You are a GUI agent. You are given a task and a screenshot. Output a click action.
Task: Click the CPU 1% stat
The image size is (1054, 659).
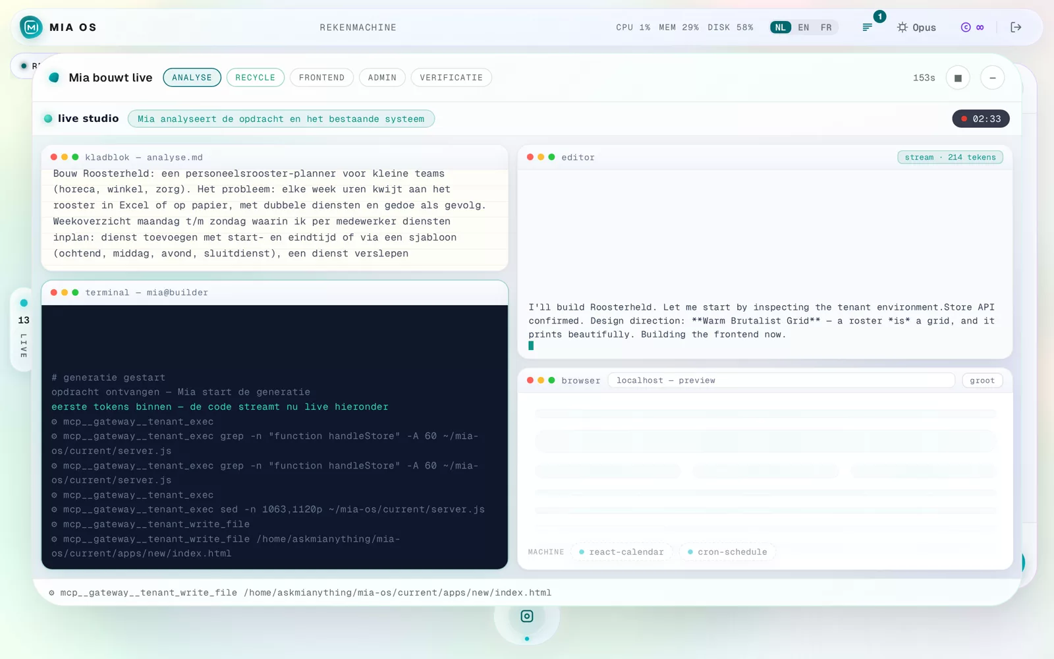(633, 27)
